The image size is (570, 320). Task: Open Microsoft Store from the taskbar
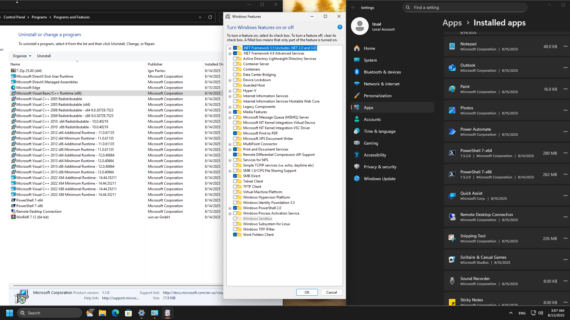pyautogui.click(x=128, y=313)
